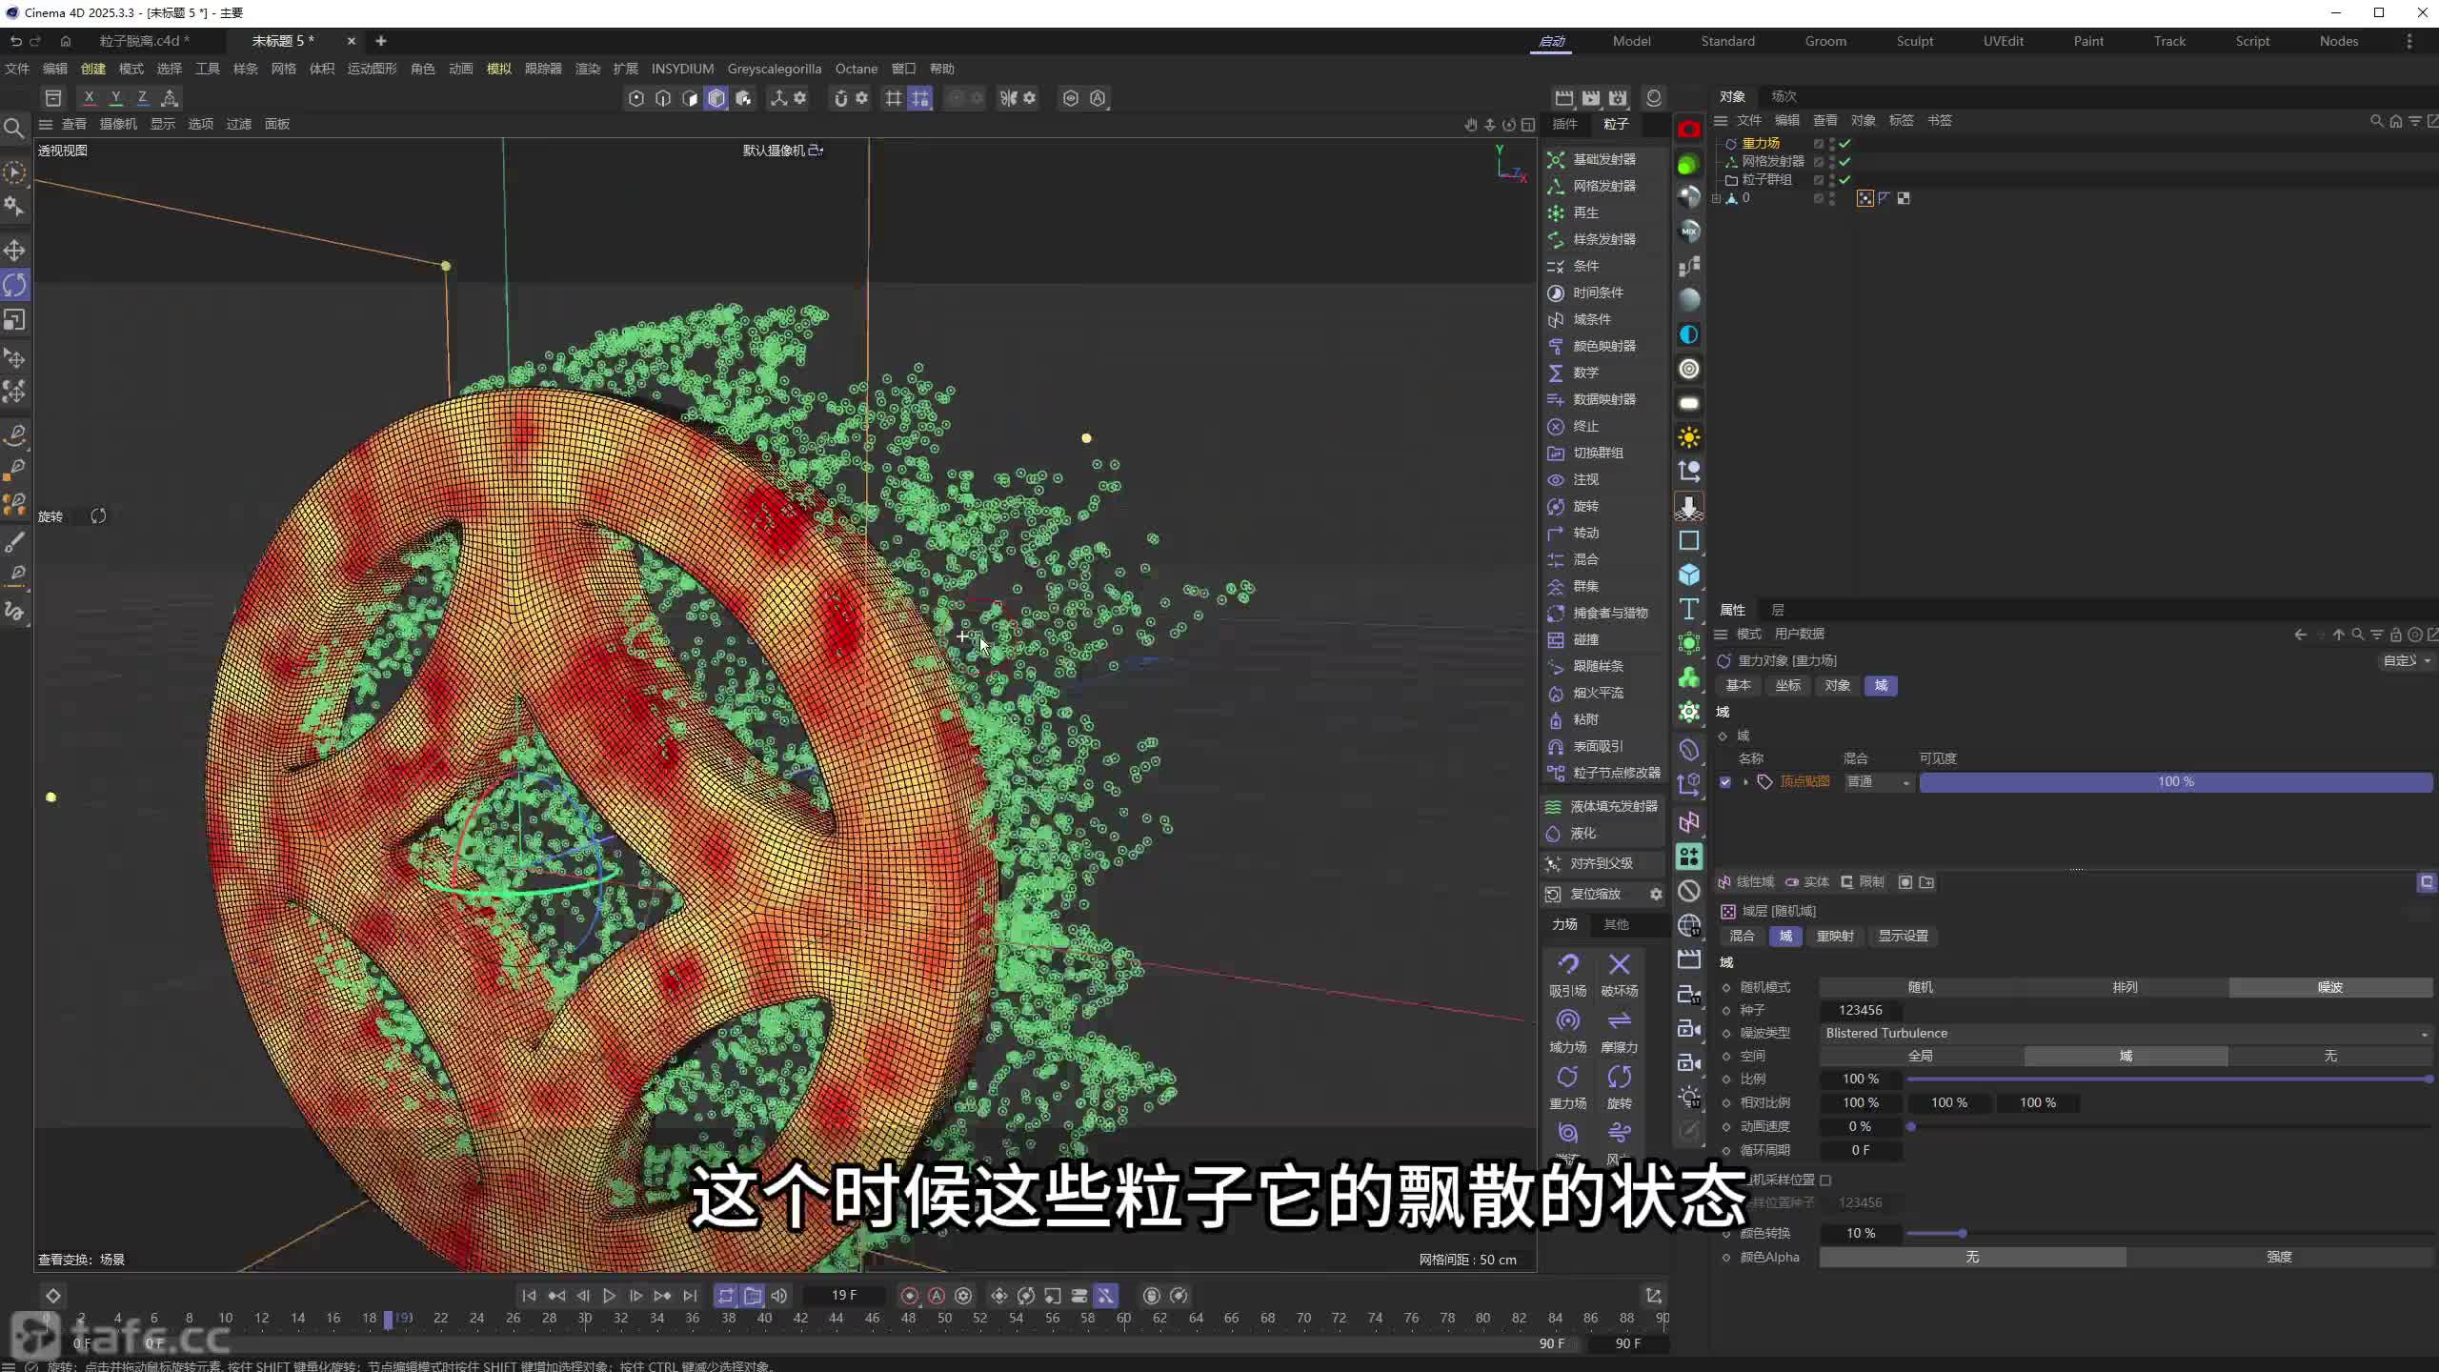The height and width of the screenshot is (1372, 2439).
Task: Expand the 顶点贴图 field layer arrow
Action: pos(1745,782)
